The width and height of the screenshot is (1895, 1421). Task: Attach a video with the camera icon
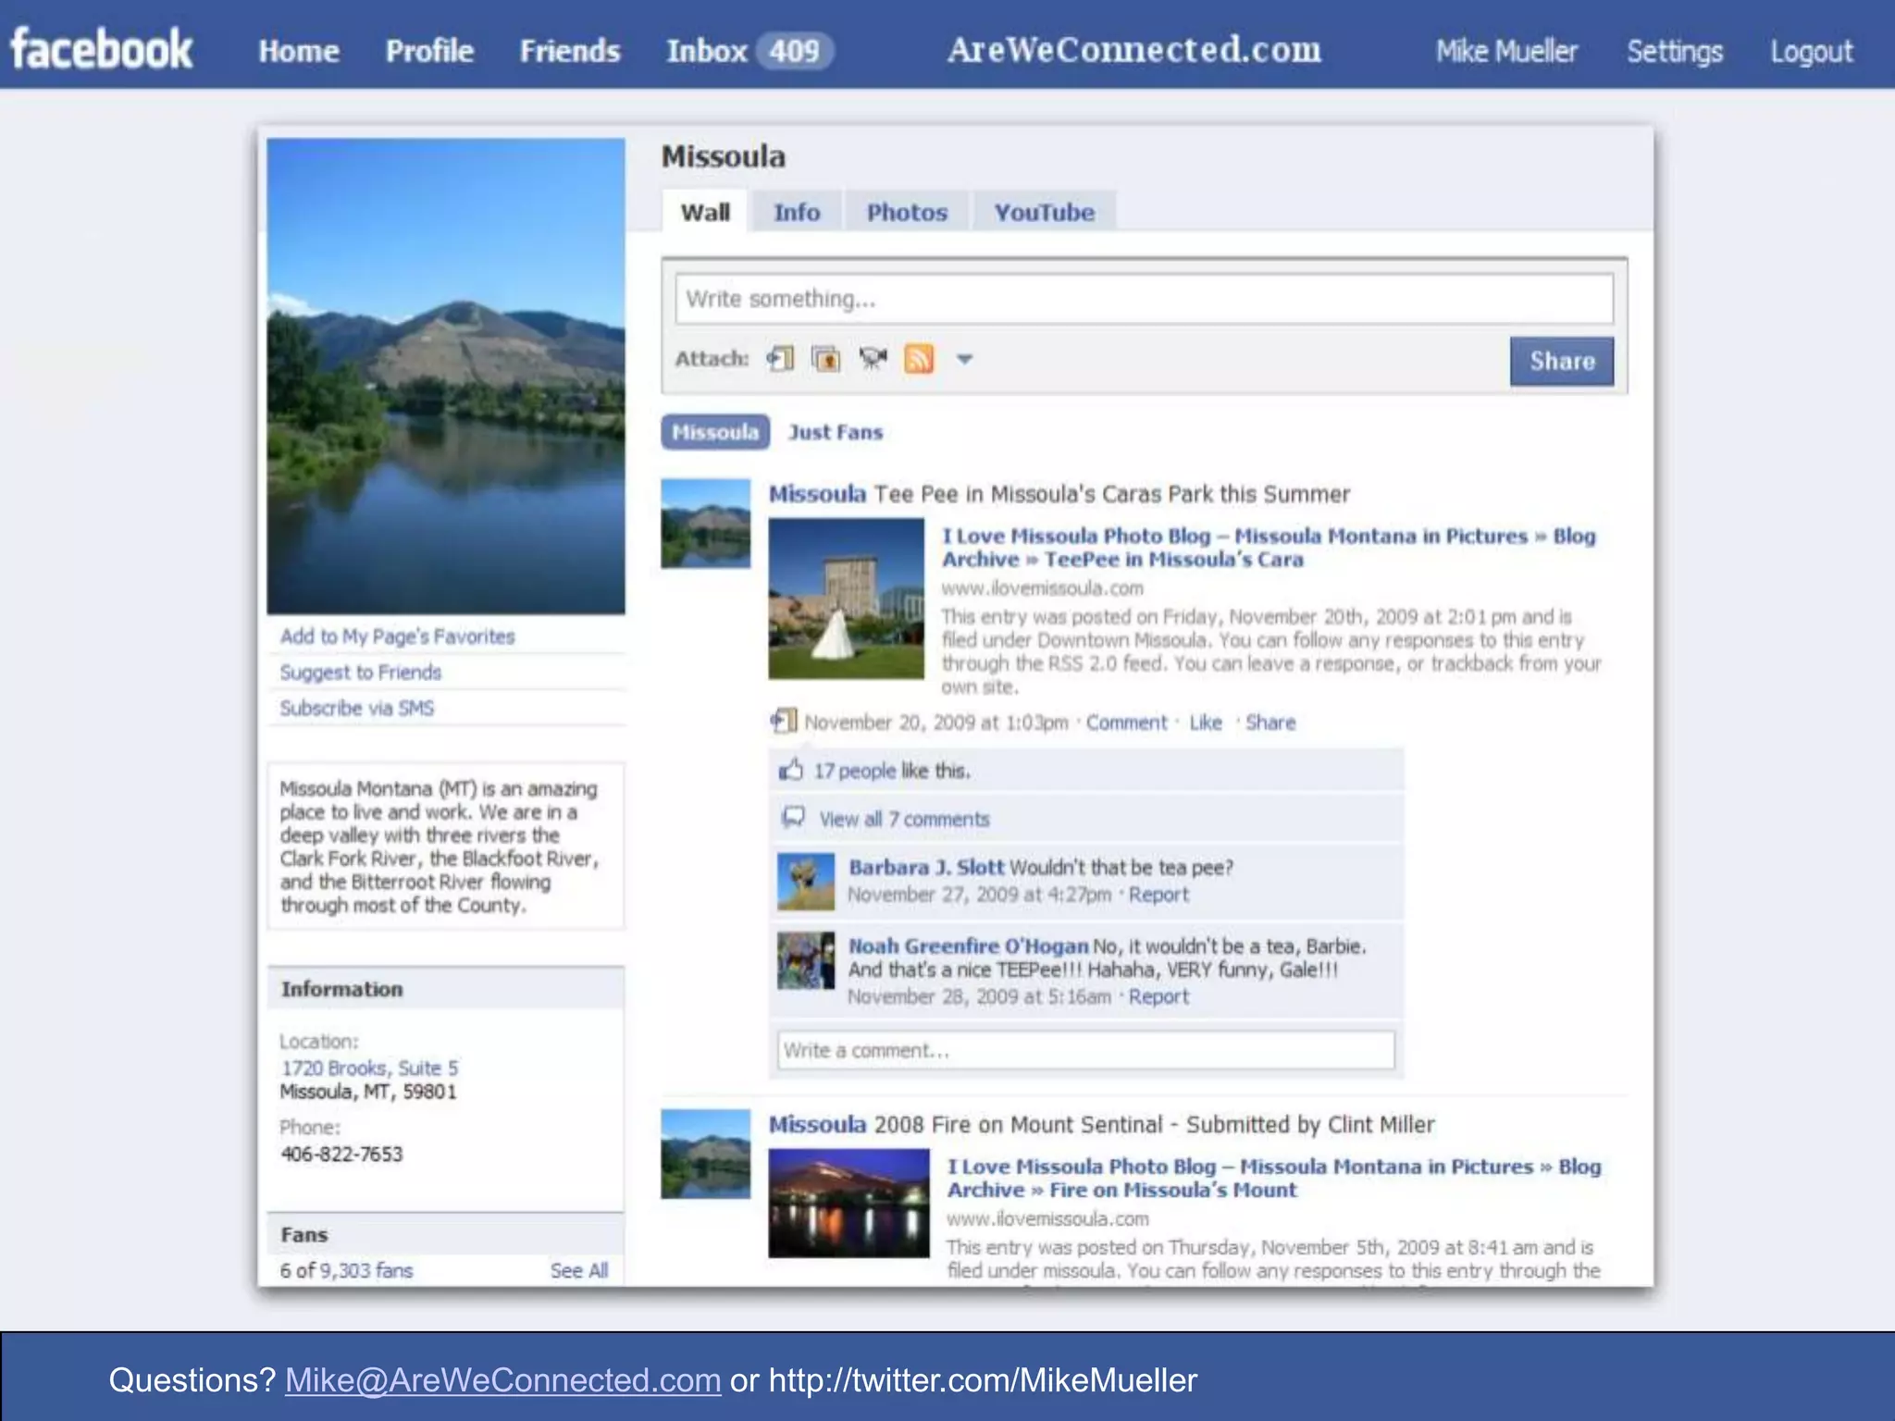872,359
